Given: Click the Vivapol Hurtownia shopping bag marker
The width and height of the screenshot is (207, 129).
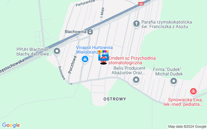Looking at the screenshot, I should [85, 59].
